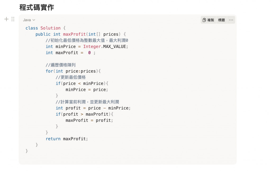Click the 0 value on the maxProfit line
The height and width of the screenshot is (171, 271).
coord(89,52)
